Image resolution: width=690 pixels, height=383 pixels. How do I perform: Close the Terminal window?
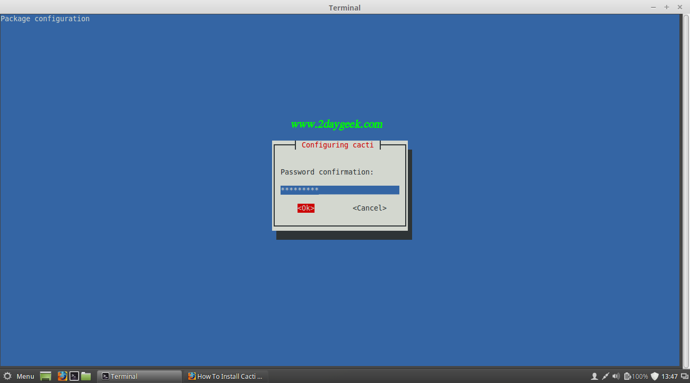click(680, 7)
